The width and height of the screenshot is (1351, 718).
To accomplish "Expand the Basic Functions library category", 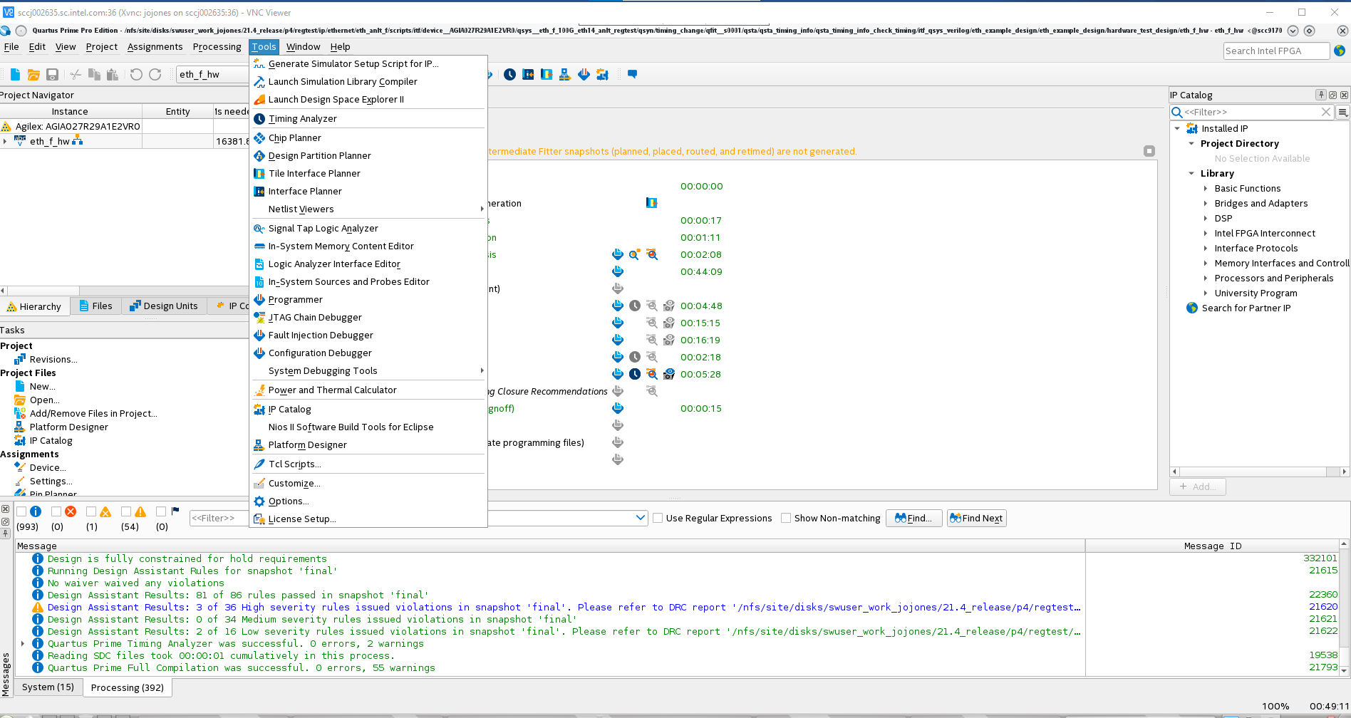I will click(1206, 189).
